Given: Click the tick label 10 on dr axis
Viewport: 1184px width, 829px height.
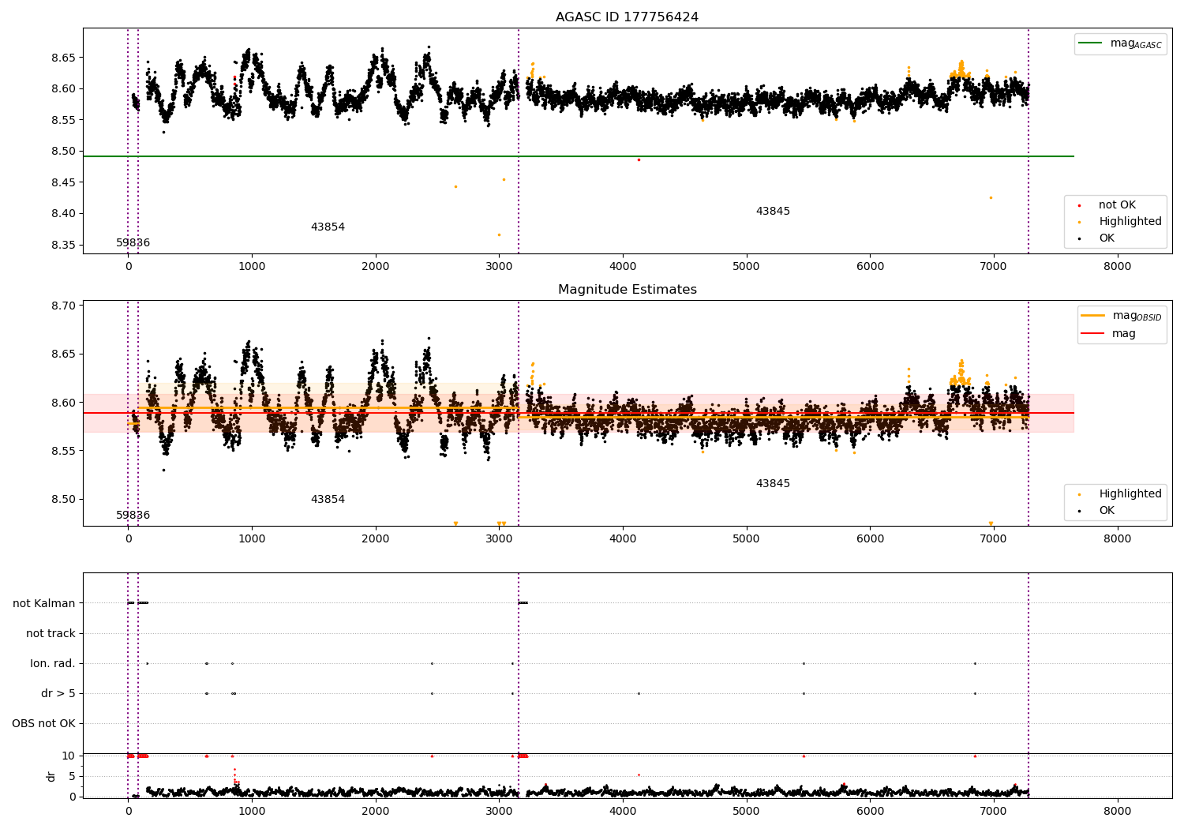Looking at the screenshot, I should (69, 756).
